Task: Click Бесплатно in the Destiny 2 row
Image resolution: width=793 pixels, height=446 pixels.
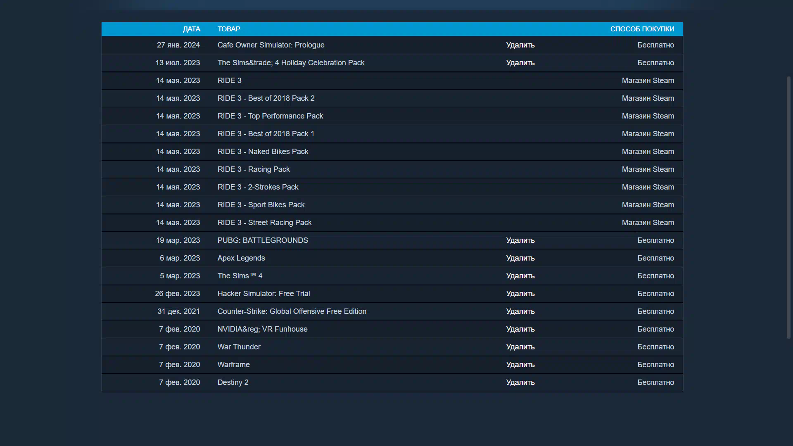Action: [x=656, y=382]
